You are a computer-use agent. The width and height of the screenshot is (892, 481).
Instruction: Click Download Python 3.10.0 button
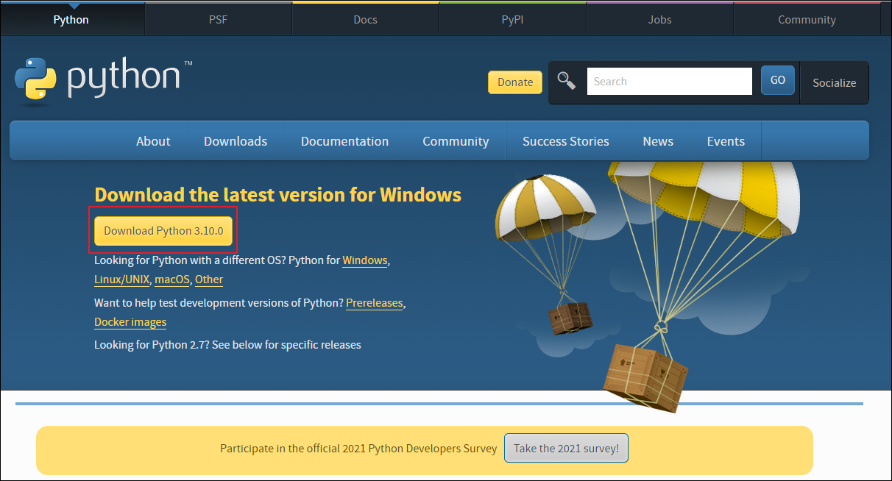tap(163, 231)
